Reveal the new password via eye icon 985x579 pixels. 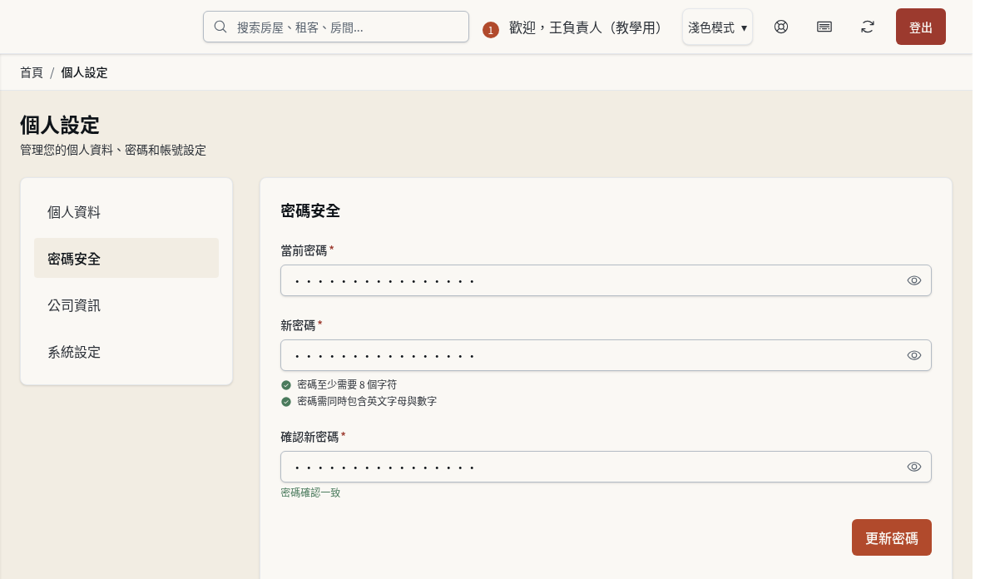coord(914,355)
